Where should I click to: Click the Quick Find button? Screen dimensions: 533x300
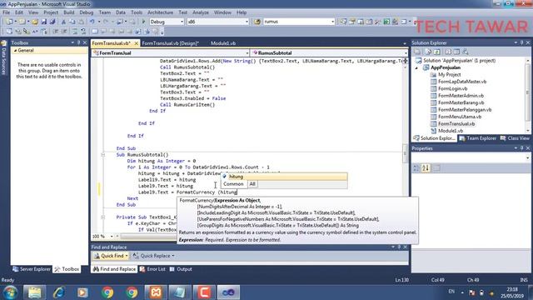click(111, 256)
